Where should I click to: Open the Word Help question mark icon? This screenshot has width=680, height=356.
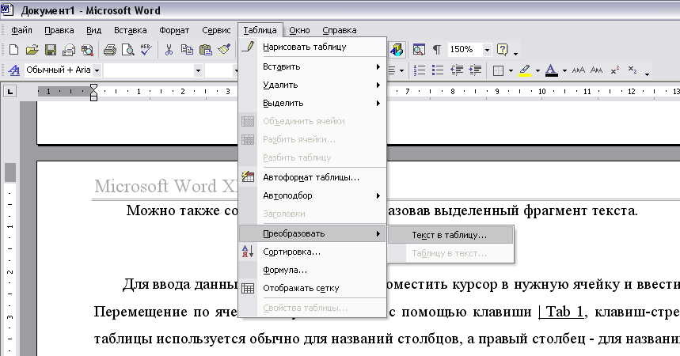tap(502, 50)
